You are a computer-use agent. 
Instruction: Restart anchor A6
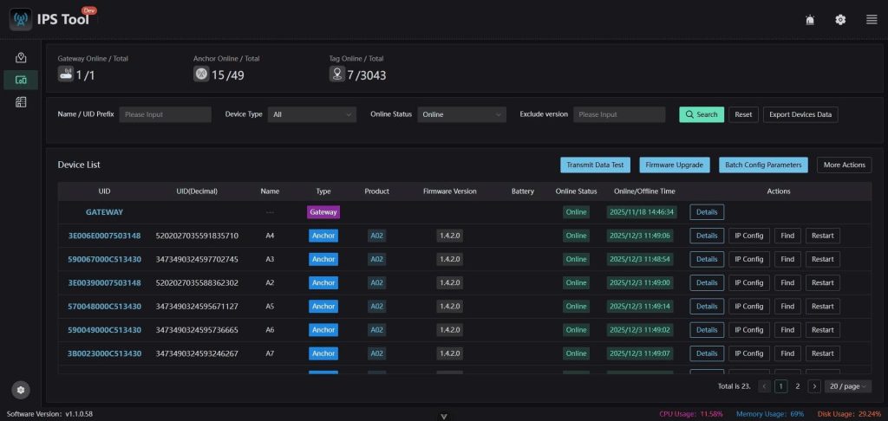[822, 330]
